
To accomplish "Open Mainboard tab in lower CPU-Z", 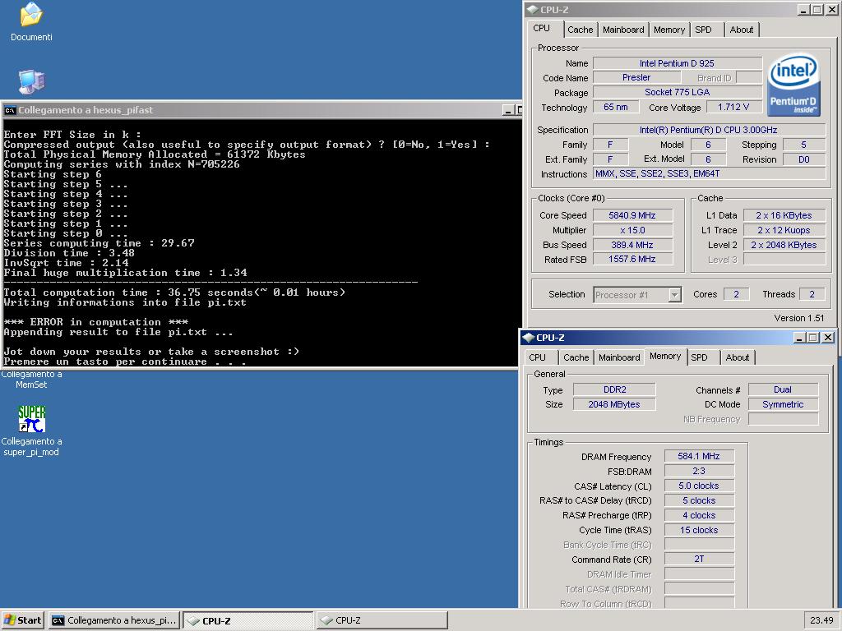I will pyautogui.click(x=619, y=357).
